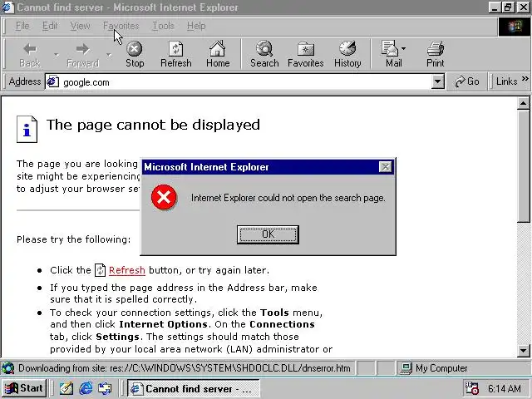Screen dimensions: 532x399
Task: Click the Back toolbar button
Action: pos(30,55)
